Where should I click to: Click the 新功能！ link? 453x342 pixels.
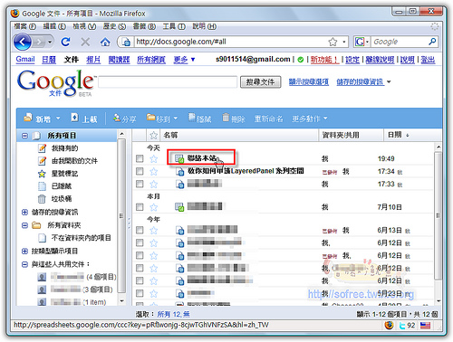[324, 60]
